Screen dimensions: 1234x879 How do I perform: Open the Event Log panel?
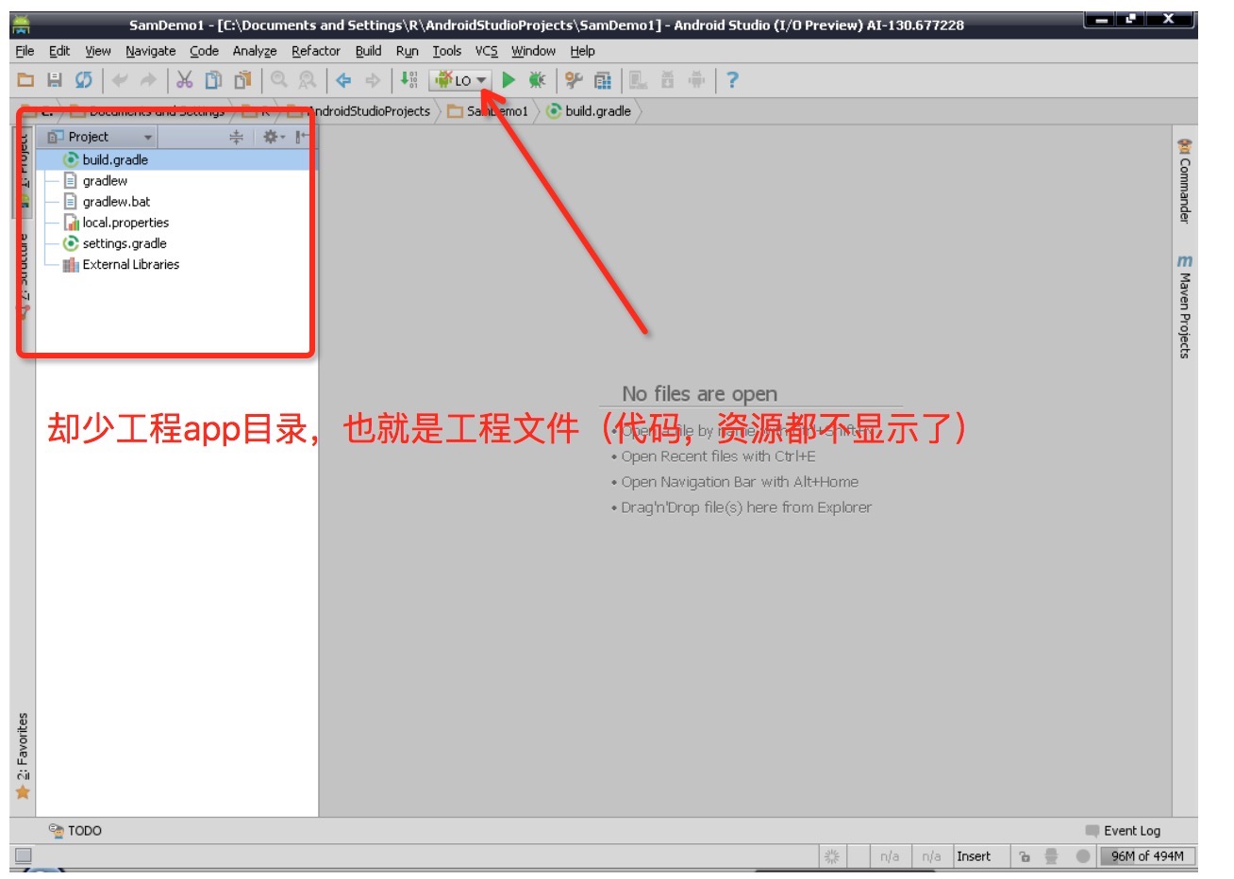tap(1123, 831)
